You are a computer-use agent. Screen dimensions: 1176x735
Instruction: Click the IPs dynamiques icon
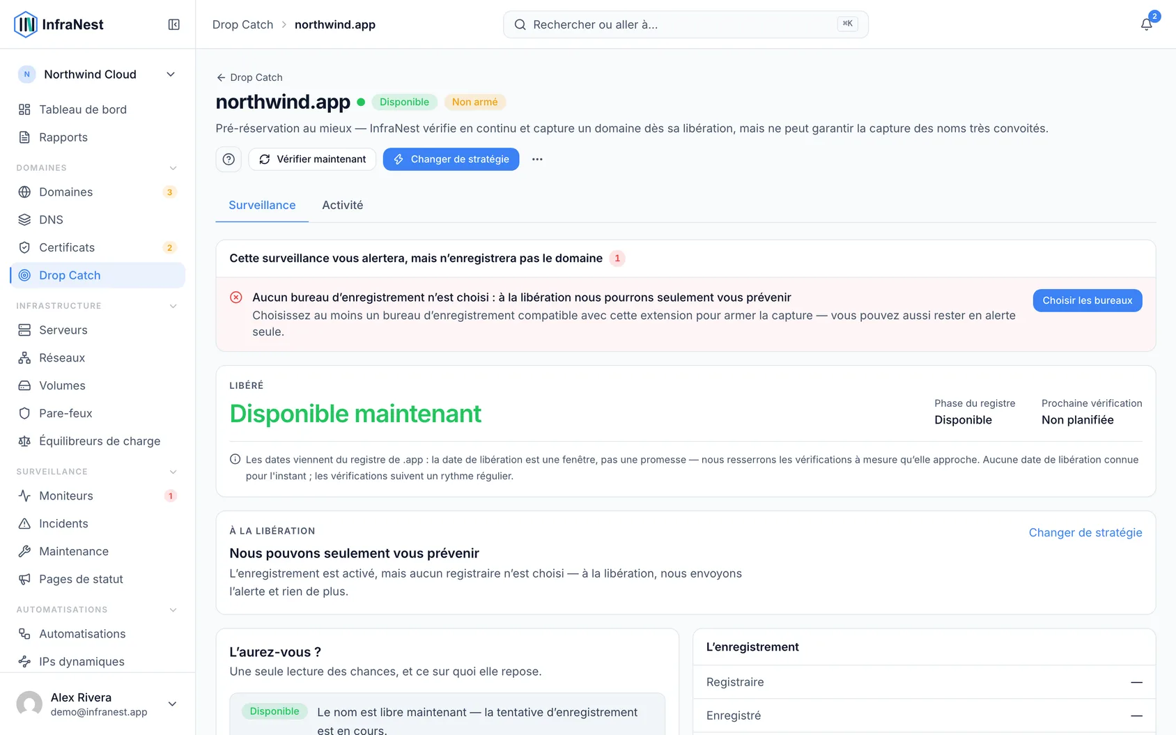24,661
